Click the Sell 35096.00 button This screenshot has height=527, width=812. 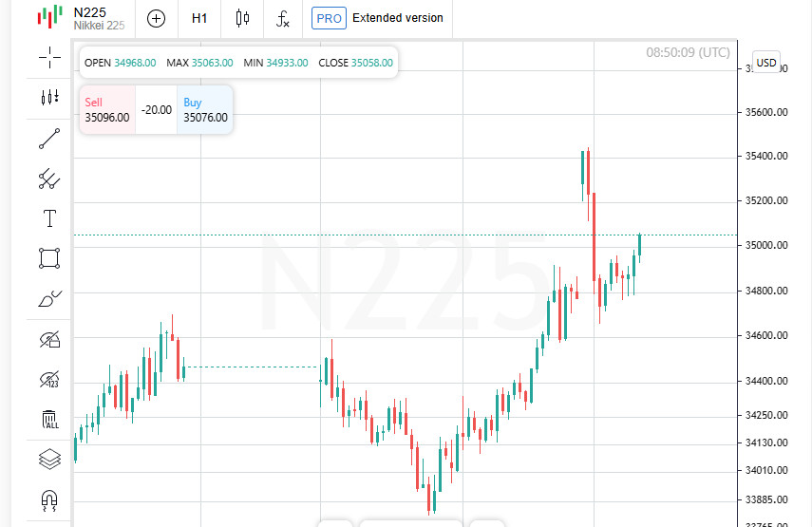coord(107,110)
